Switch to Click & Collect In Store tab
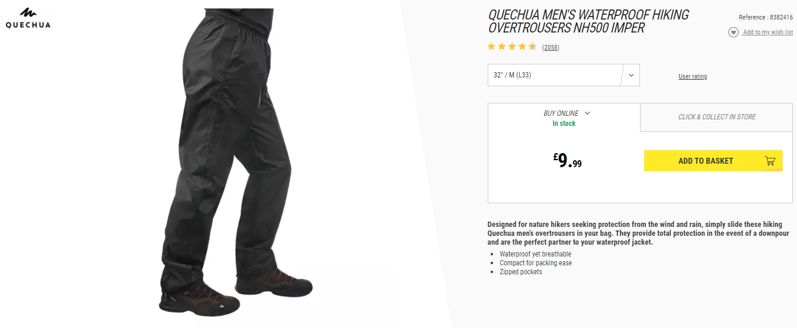This screenshot has width=797, height=328. (x=716, y=117)
